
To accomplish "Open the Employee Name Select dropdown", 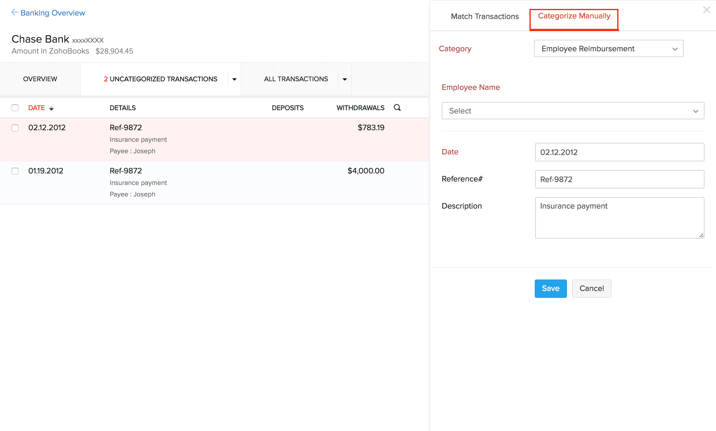I will (x=573, y=111).
